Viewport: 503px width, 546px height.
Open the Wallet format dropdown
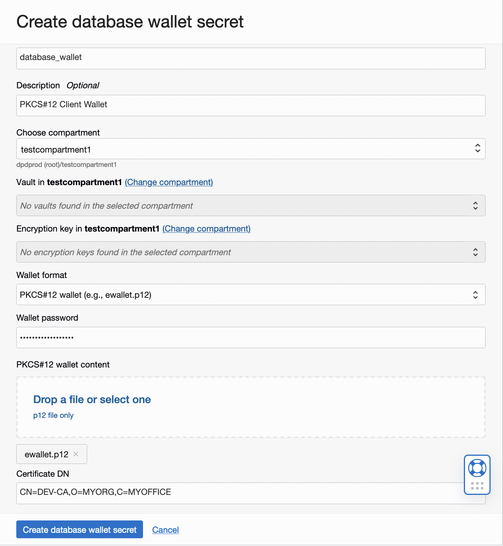coord(250,295)
